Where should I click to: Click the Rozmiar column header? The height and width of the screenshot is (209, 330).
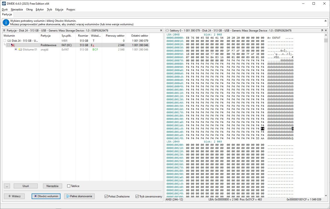pos(83,36)
